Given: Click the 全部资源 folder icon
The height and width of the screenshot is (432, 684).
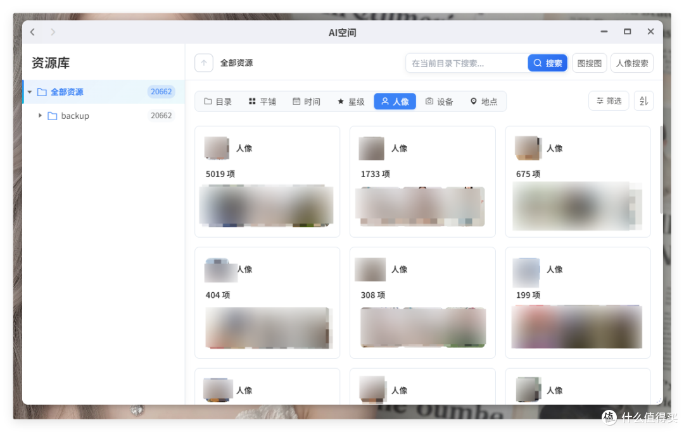Looking at the screenshot, I should 42,92.
